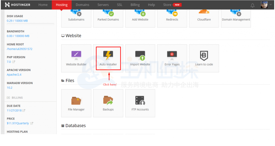The width and height of the screenshot is (275, 146).
Task: Click the Apache/2.4 link
Action: (x=14, y=74)
